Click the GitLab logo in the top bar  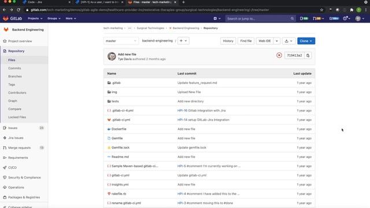tap(12, 18)
